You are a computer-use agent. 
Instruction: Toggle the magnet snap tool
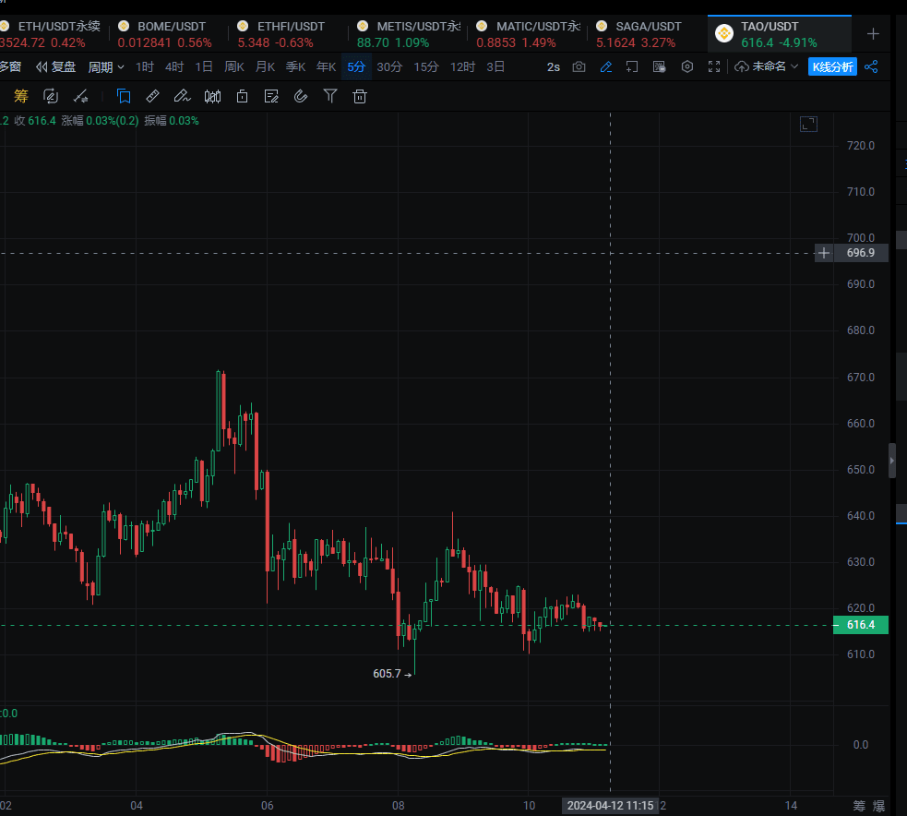click(301, 95)
